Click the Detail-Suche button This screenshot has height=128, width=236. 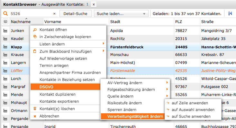click(x=76, y=14)
